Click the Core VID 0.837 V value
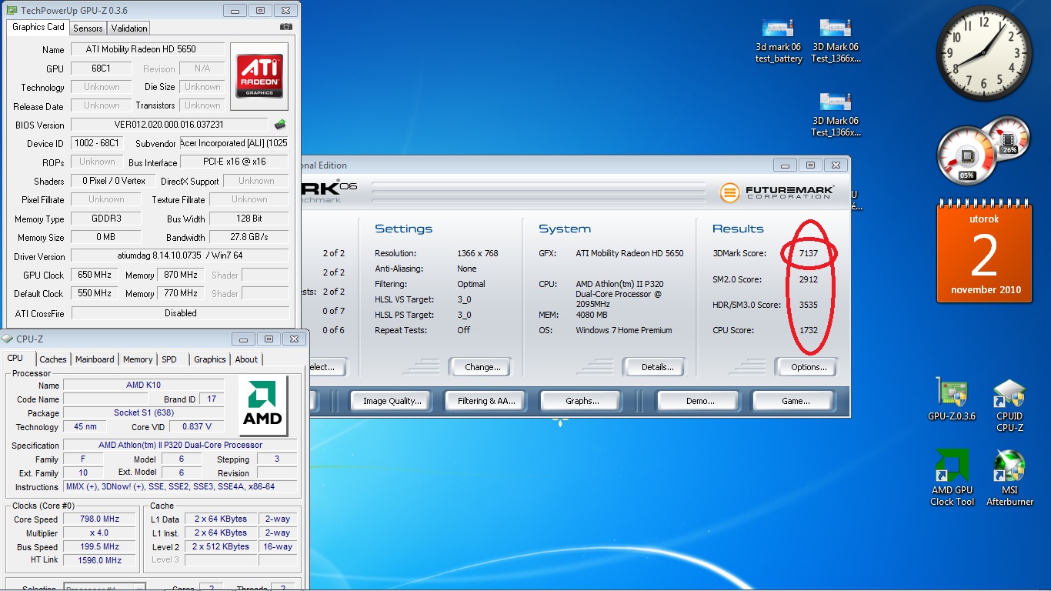1051x591 pixels. pyautogui.click(x=197, y=426)
